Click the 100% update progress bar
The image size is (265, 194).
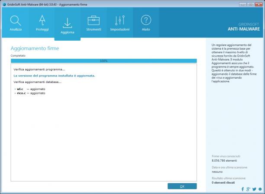click(104, 61)
